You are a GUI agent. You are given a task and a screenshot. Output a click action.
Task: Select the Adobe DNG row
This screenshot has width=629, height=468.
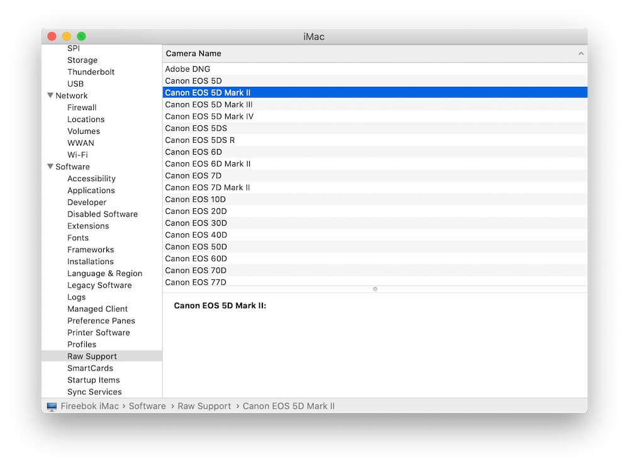pyautogui.click(x=375, y=69)
